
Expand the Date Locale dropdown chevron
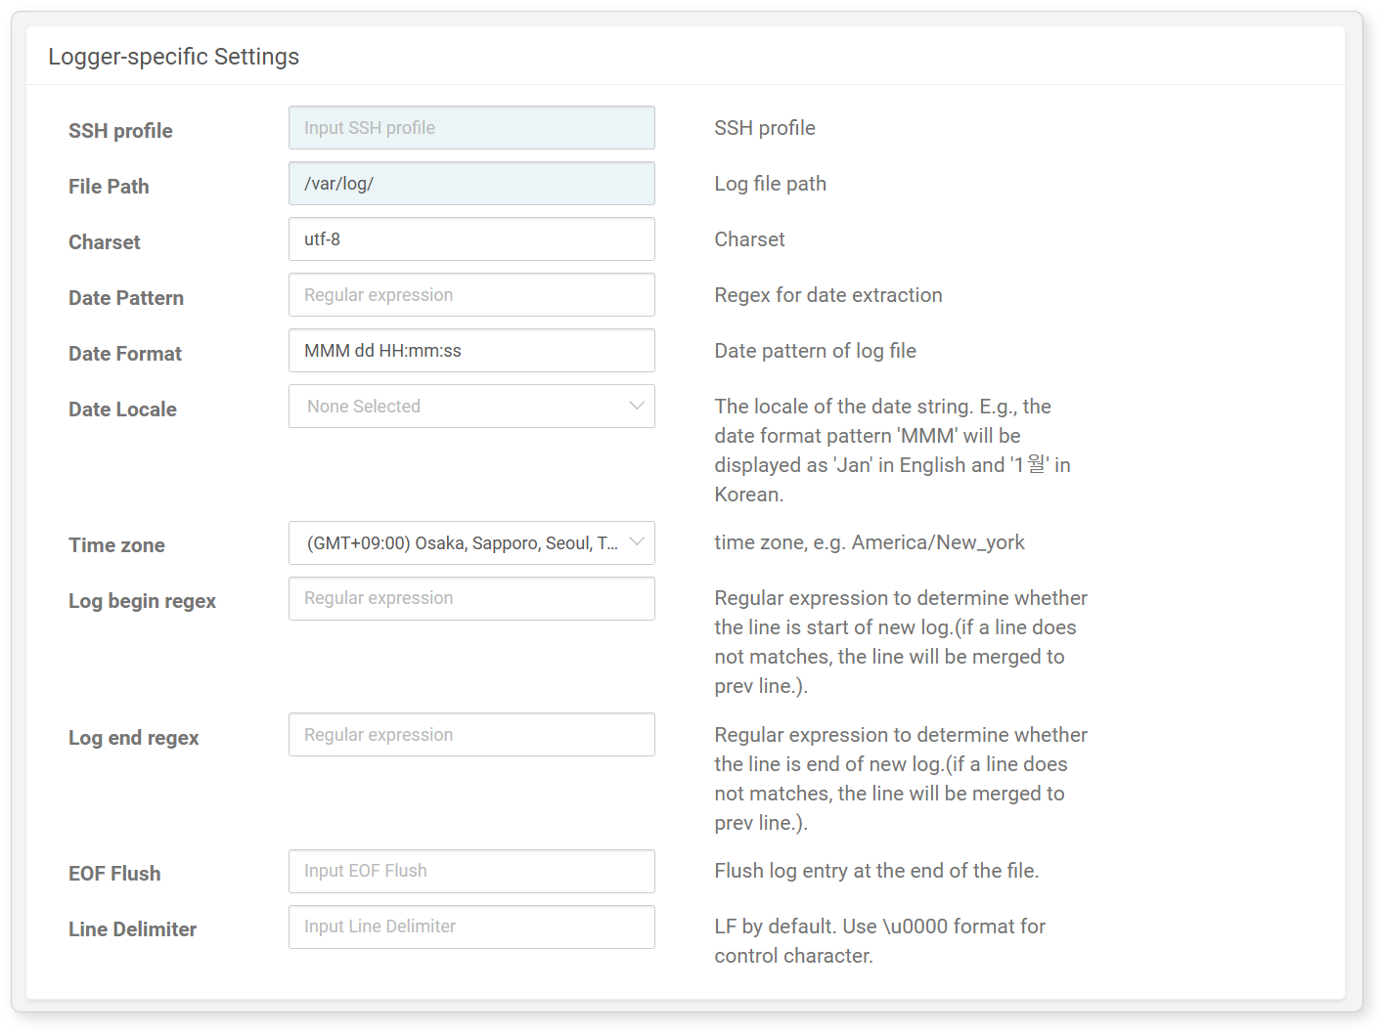(637, 407)
